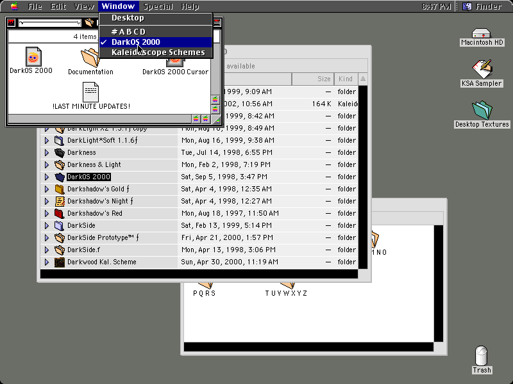513x384 pixels.
Task: Expand the DarkSide.f disclosure triangle
Action: coord(46,250)
